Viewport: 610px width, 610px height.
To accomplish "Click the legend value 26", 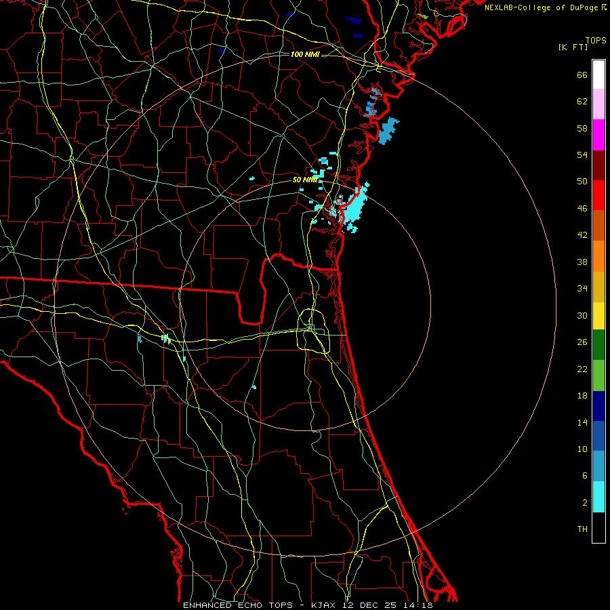I will click(x=582, y=342).
